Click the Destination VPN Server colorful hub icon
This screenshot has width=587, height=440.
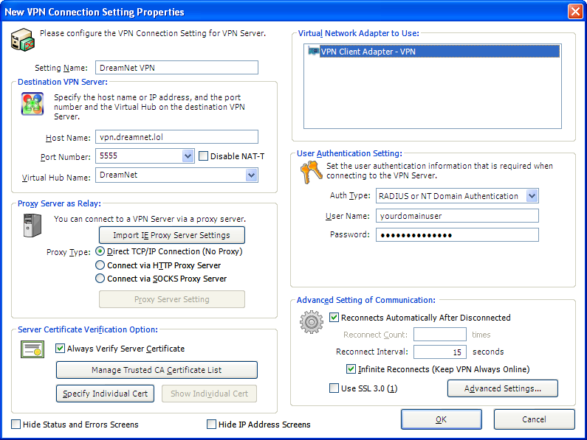tap(32, 104)
